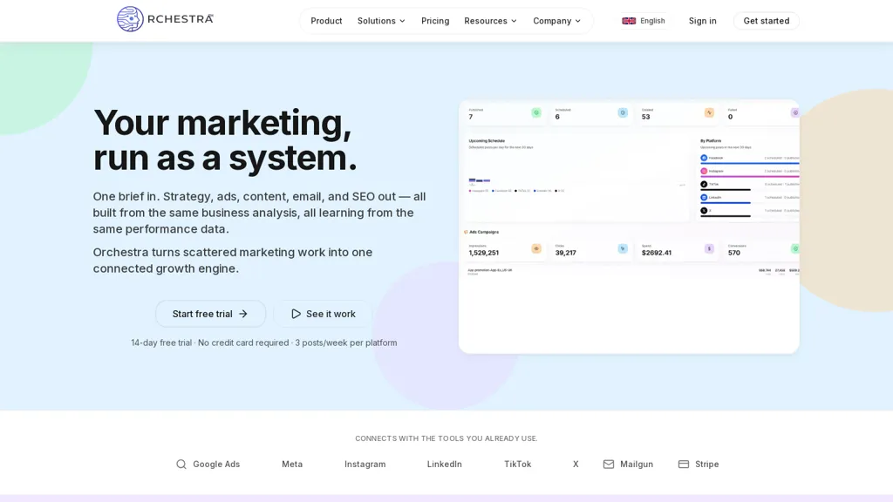
Task: Click the black TikTok progress bar
Action: click(726, 189)
